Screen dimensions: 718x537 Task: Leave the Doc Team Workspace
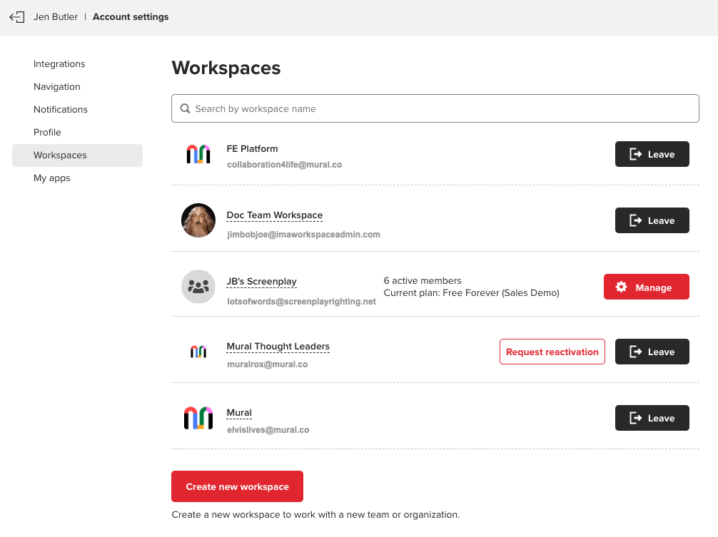(652, 220)
